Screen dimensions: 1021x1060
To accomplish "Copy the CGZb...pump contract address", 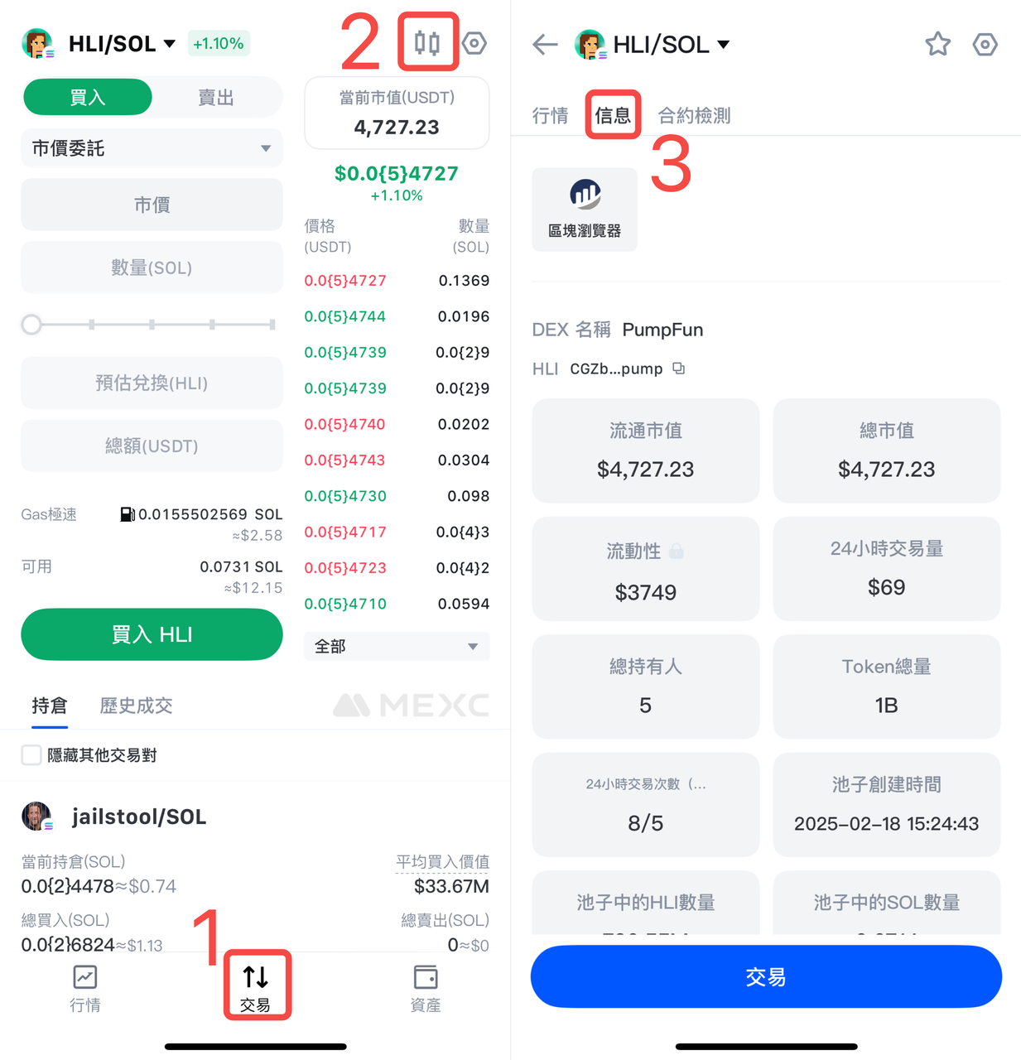I will [x=679, y=369].
